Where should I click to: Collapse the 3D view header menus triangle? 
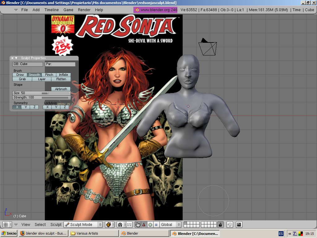16,224
